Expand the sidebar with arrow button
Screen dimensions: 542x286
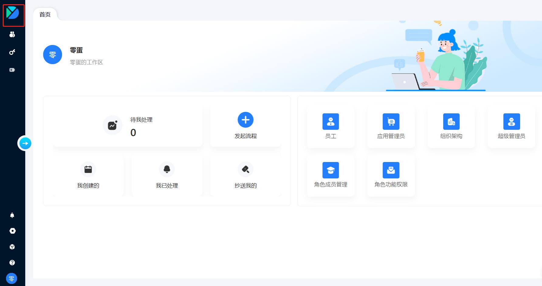(x=25, y=143)
